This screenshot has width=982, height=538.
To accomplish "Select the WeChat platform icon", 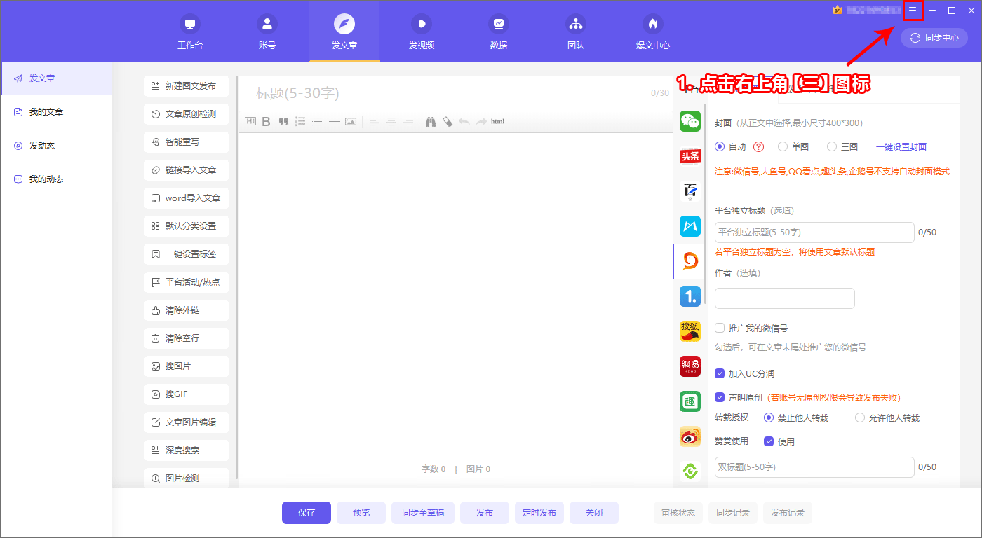I will pyautogui.click(x=690, y=121).
